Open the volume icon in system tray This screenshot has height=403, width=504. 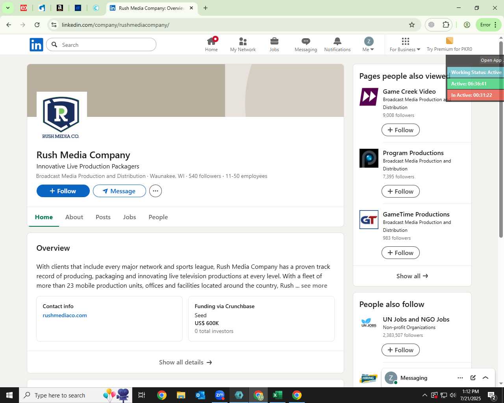453,395
